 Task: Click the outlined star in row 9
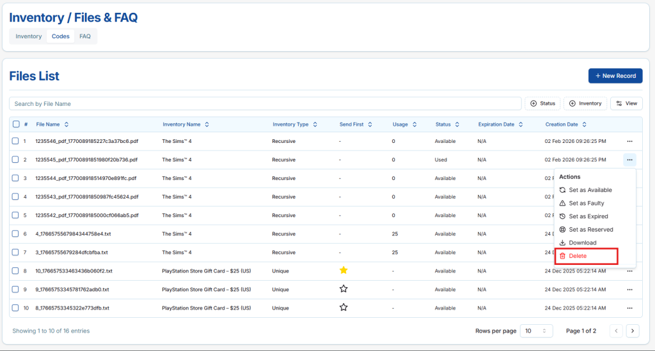[x=343, y=289]
